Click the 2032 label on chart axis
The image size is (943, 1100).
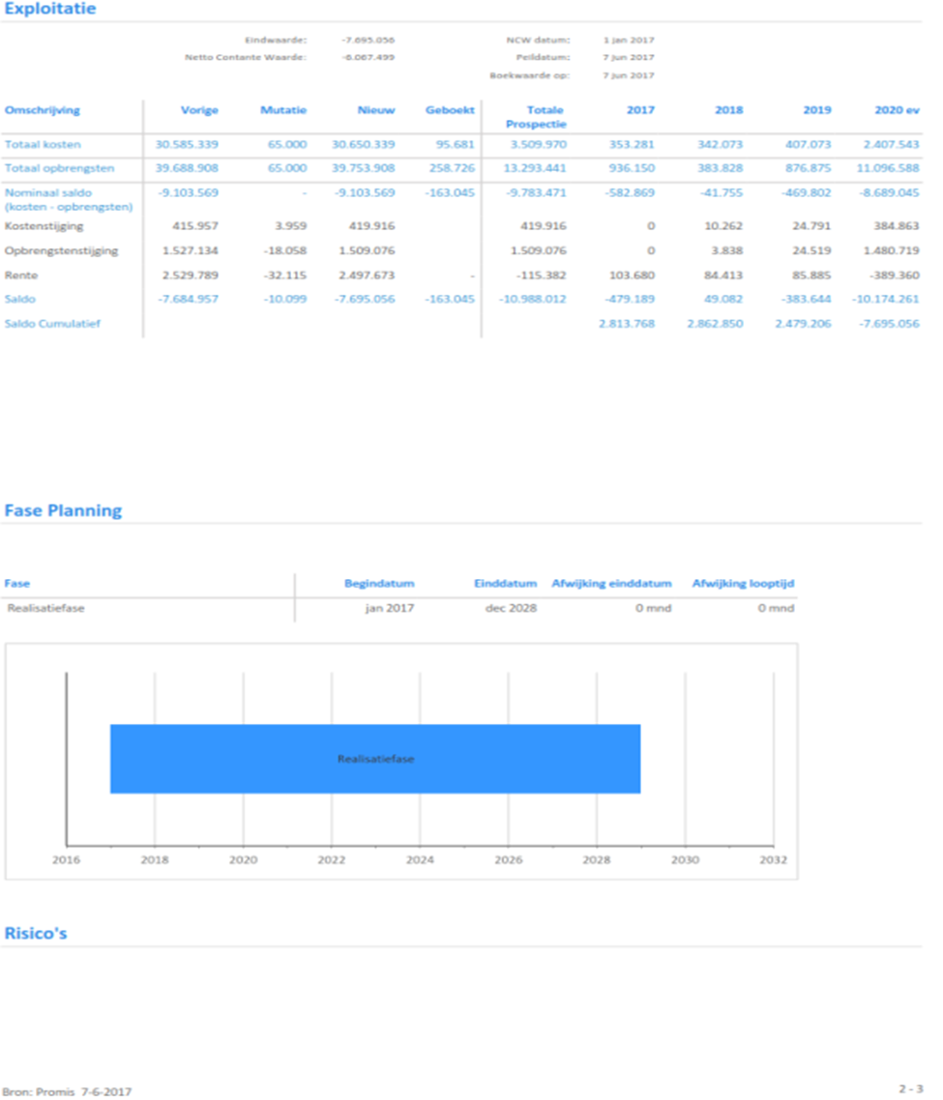(x=773, y=860)
